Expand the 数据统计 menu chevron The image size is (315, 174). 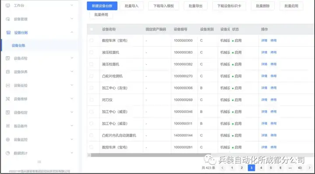point(72,153)
